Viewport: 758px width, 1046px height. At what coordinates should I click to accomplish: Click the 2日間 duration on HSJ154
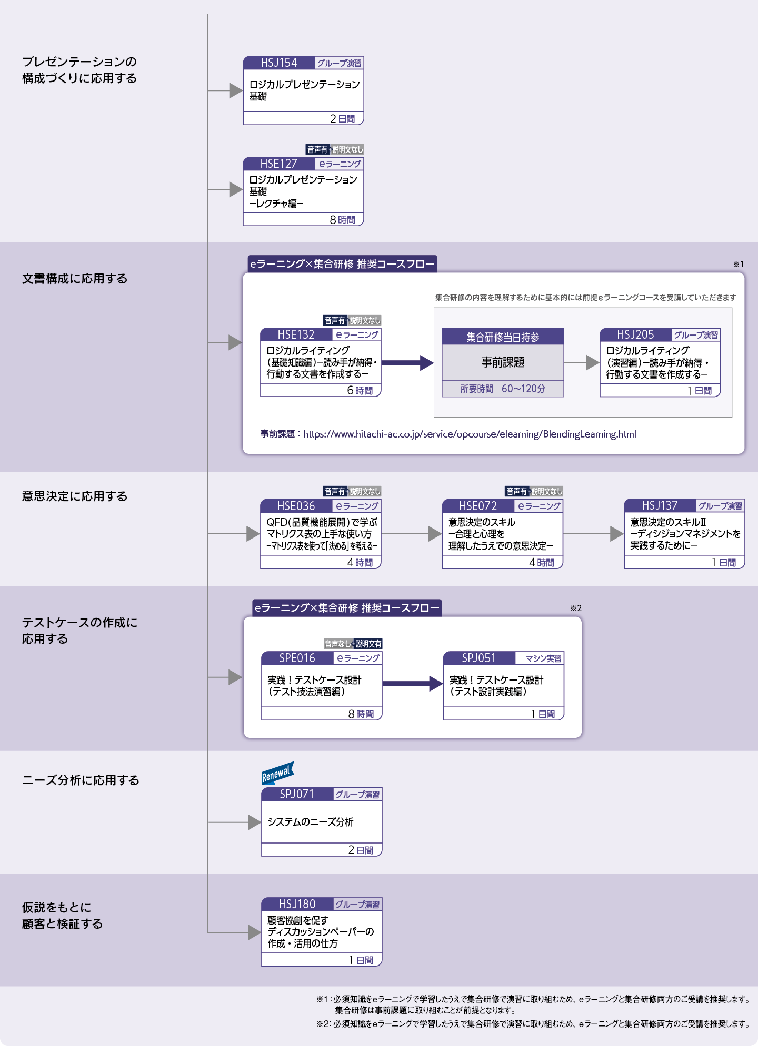point(343,119)
